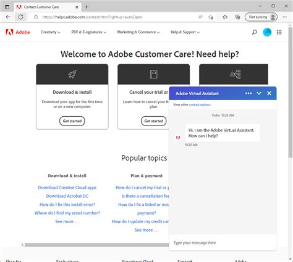This screenshot has height=262, width=293.
Task: Add this page to favorites
Action: [x=211, y=17]
